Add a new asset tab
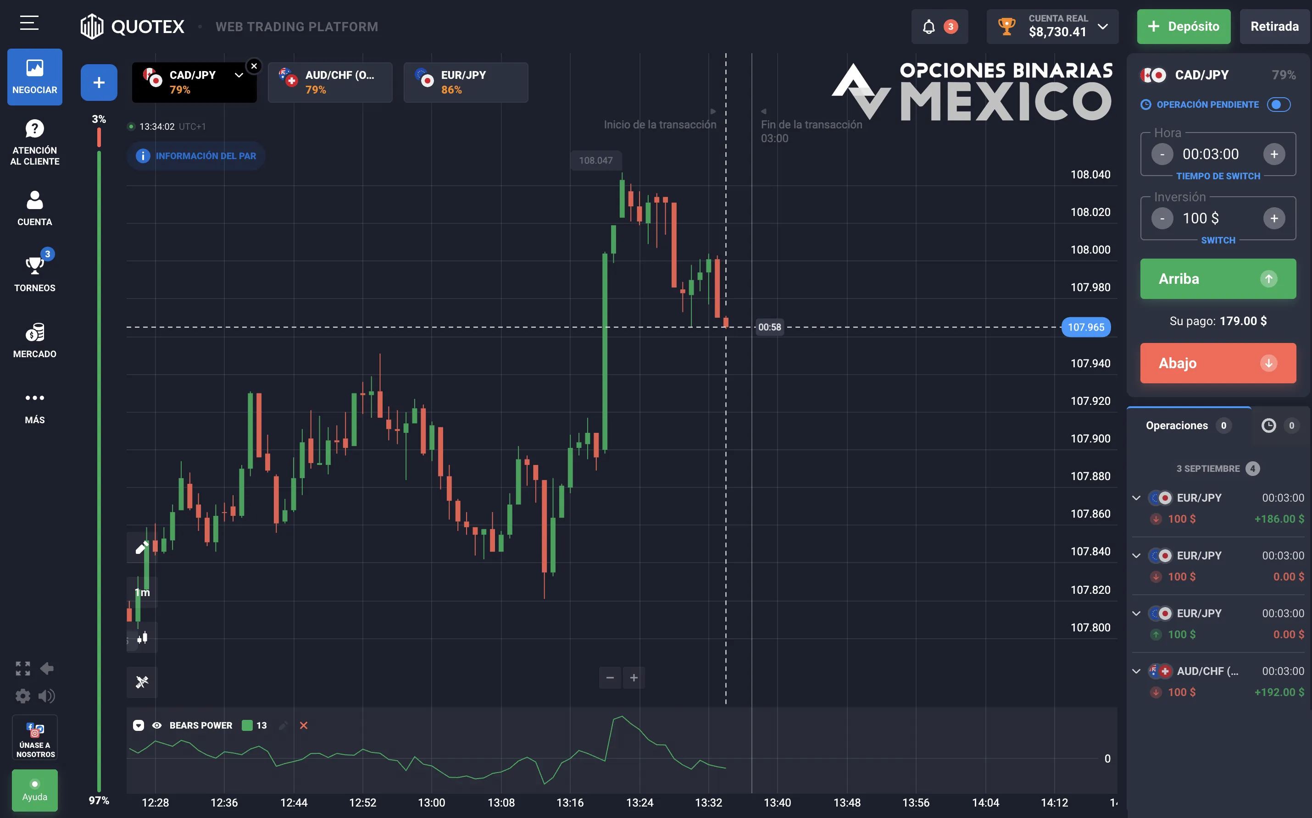 (99, 82)
